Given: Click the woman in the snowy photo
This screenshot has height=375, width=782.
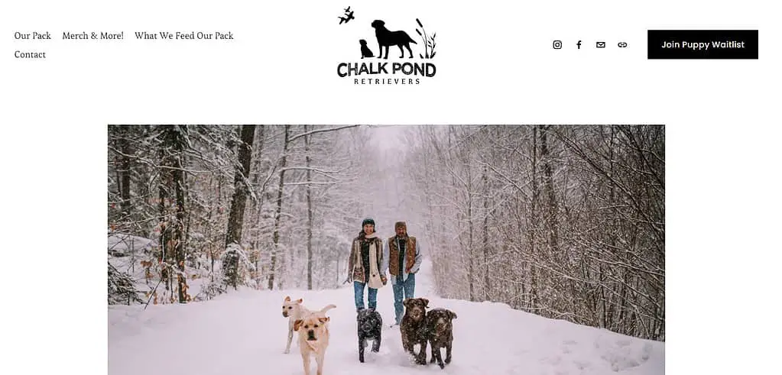Looking at the screenshot, I should [x=367, y=264].
